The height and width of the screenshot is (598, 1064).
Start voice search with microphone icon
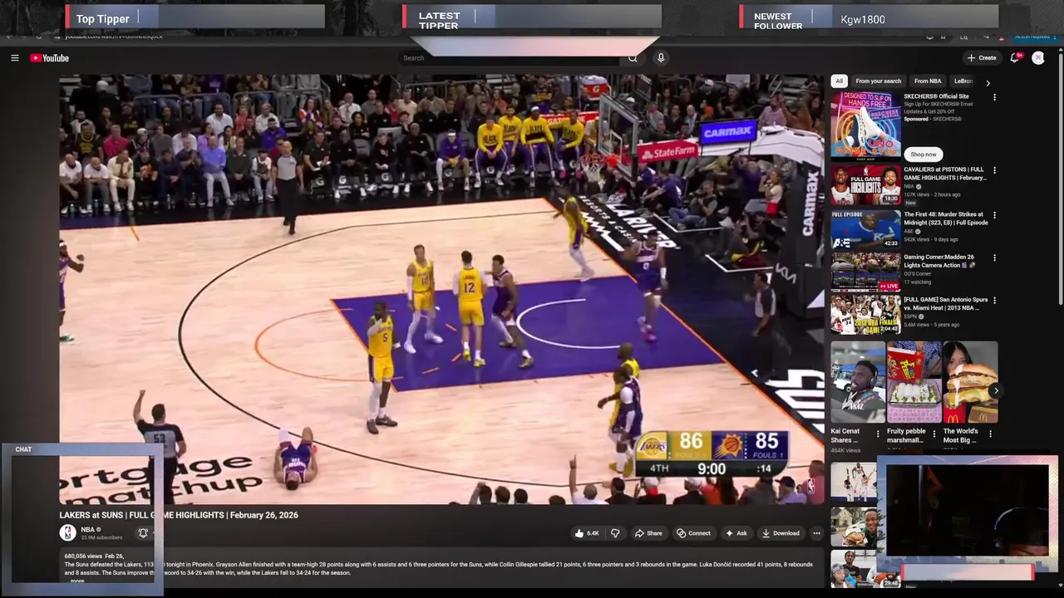(x=661, y=58)
